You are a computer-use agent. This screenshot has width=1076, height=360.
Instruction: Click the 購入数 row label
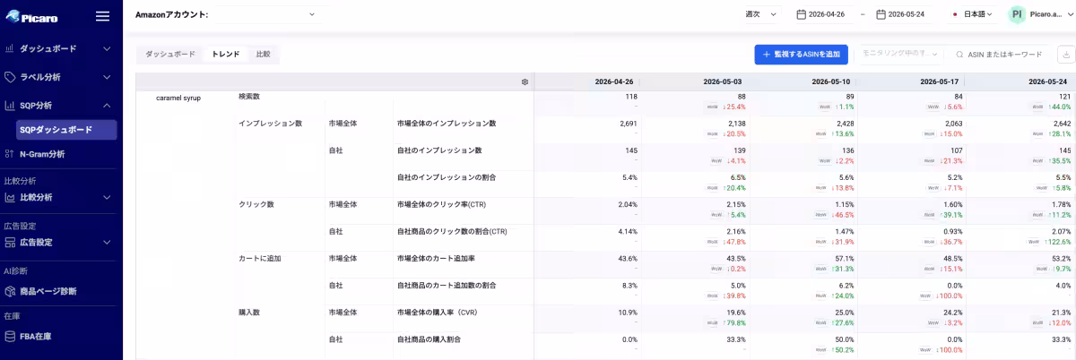tap(249, 312)
